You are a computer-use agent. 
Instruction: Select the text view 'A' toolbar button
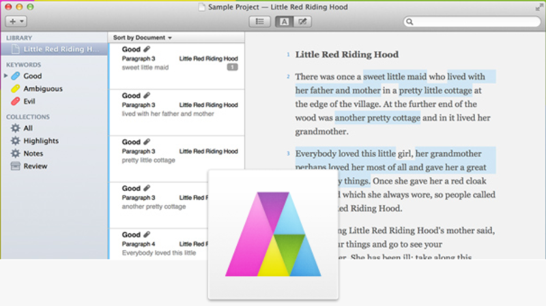tap(284, 22)
